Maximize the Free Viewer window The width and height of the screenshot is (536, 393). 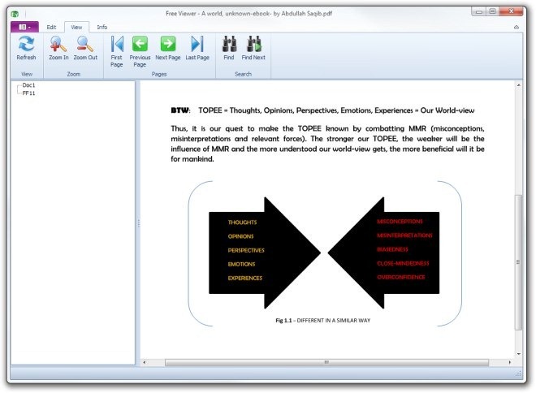tap(492, 12)
